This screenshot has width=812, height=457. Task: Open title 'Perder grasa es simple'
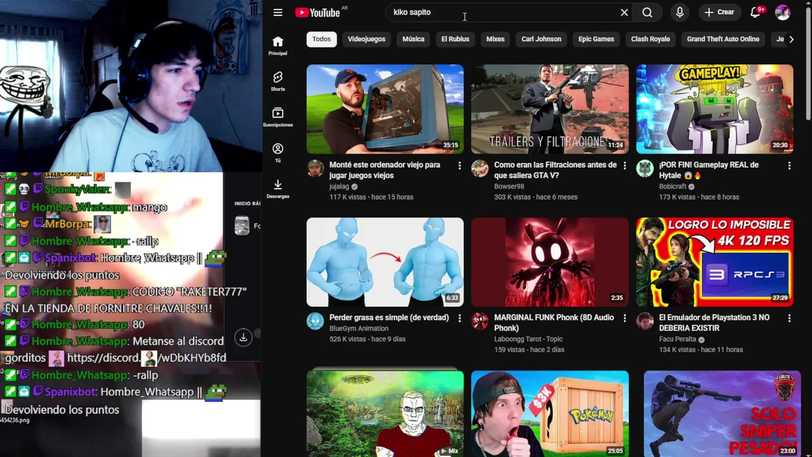[389, 317]
